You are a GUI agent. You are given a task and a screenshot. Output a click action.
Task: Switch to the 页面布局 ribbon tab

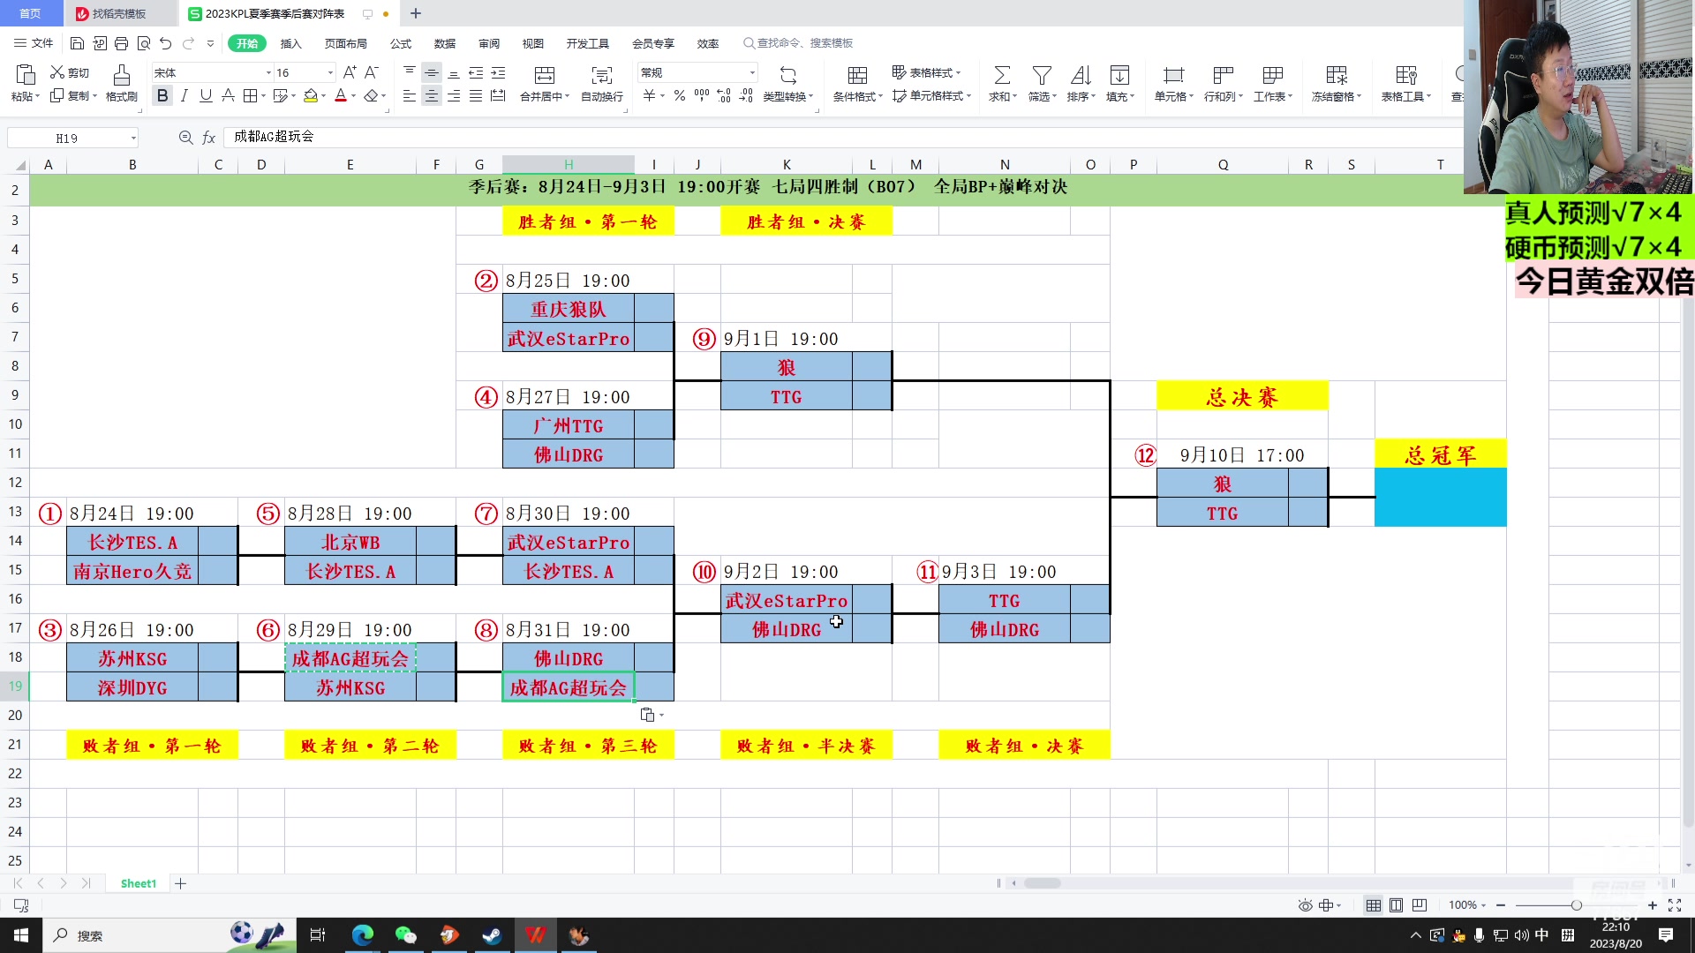pyautogui.click(x=345, y=43)
